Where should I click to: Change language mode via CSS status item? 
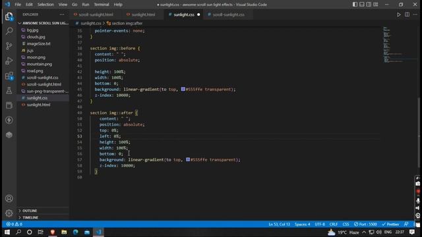346,224
